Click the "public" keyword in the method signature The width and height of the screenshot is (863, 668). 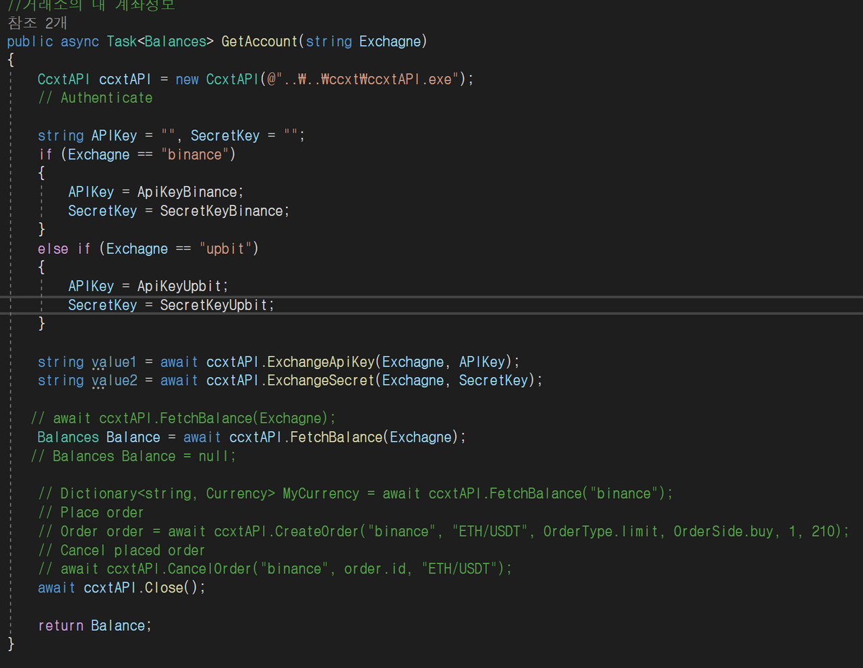[x=30, y=42]
